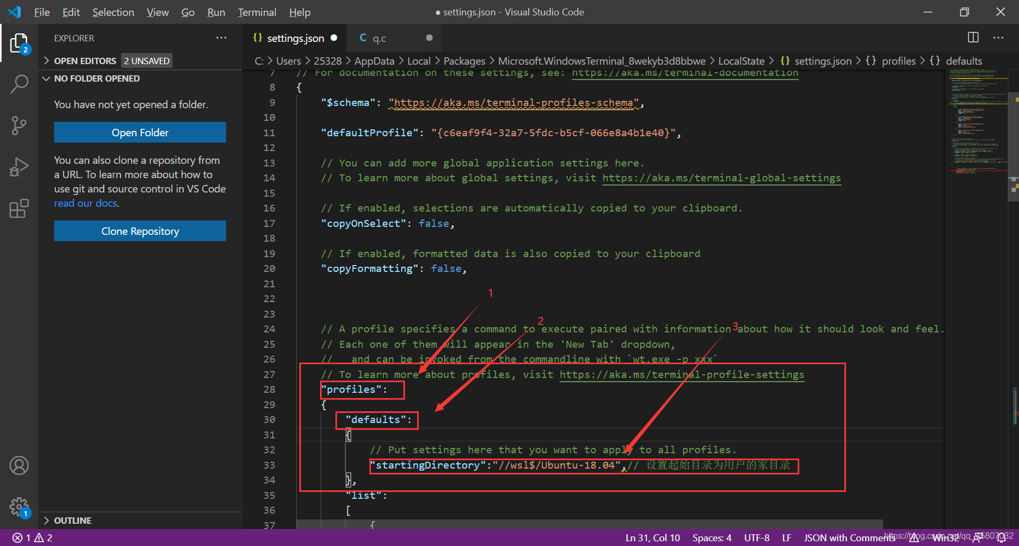Click the false value of copyFormatting

pyautogui.click(x=446, y=269)
